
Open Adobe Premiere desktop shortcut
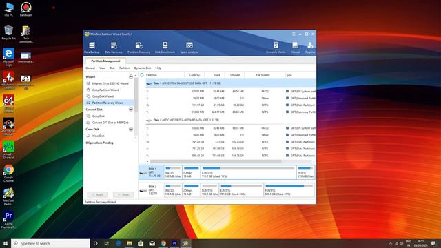8,220
